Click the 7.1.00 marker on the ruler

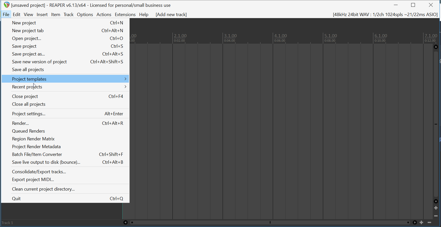(x=431, y=36)
